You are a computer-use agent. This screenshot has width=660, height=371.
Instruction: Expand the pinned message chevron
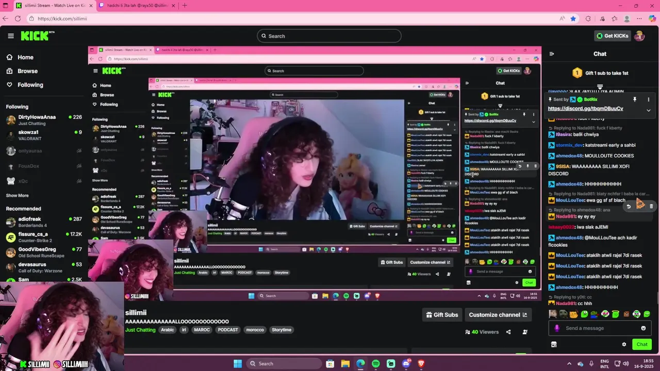tap(649, 110)
